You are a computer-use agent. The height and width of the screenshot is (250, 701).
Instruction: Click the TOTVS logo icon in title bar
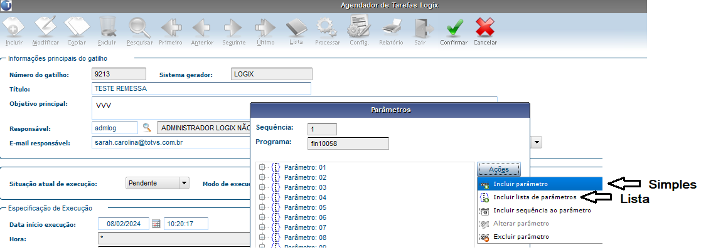click(7, 6)
